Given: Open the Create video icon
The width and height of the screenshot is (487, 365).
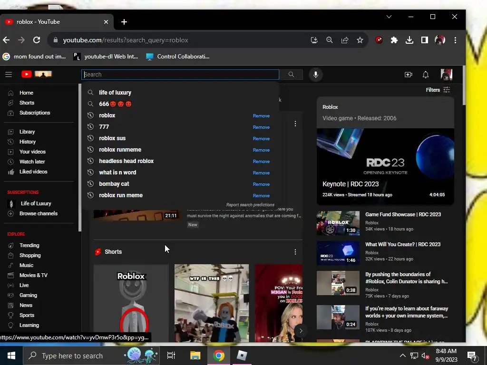Looking at the screenshot, I should [408, 75].
